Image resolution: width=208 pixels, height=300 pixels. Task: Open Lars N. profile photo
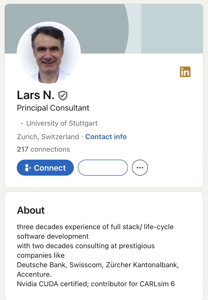point(49,53)
